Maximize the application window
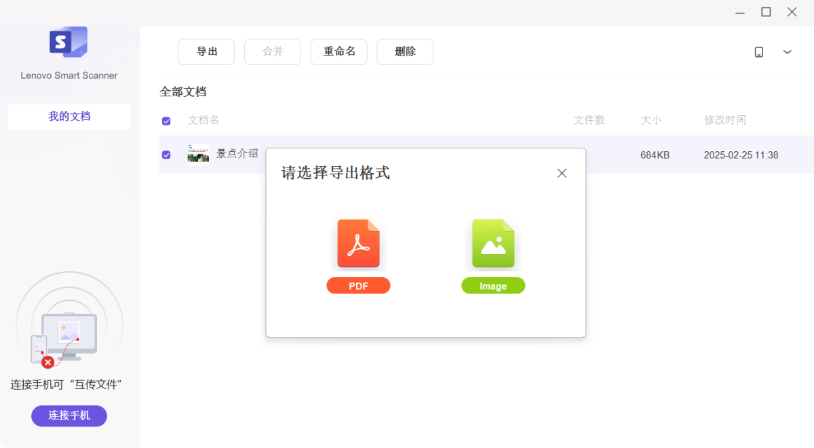 tap(766, 12)
